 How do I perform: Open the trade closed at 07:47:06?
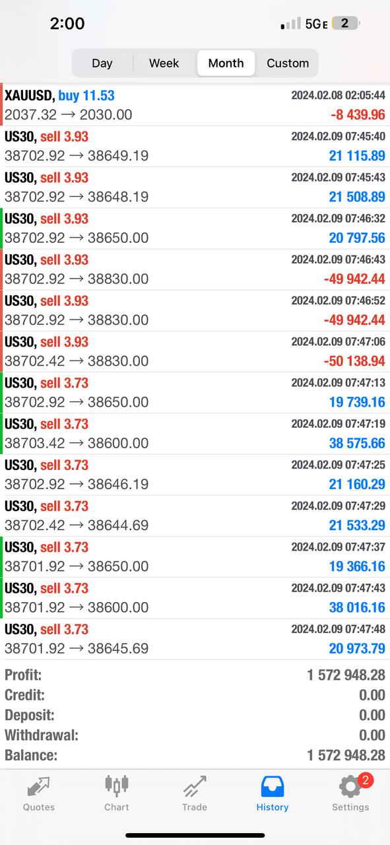tap(195, 351)
